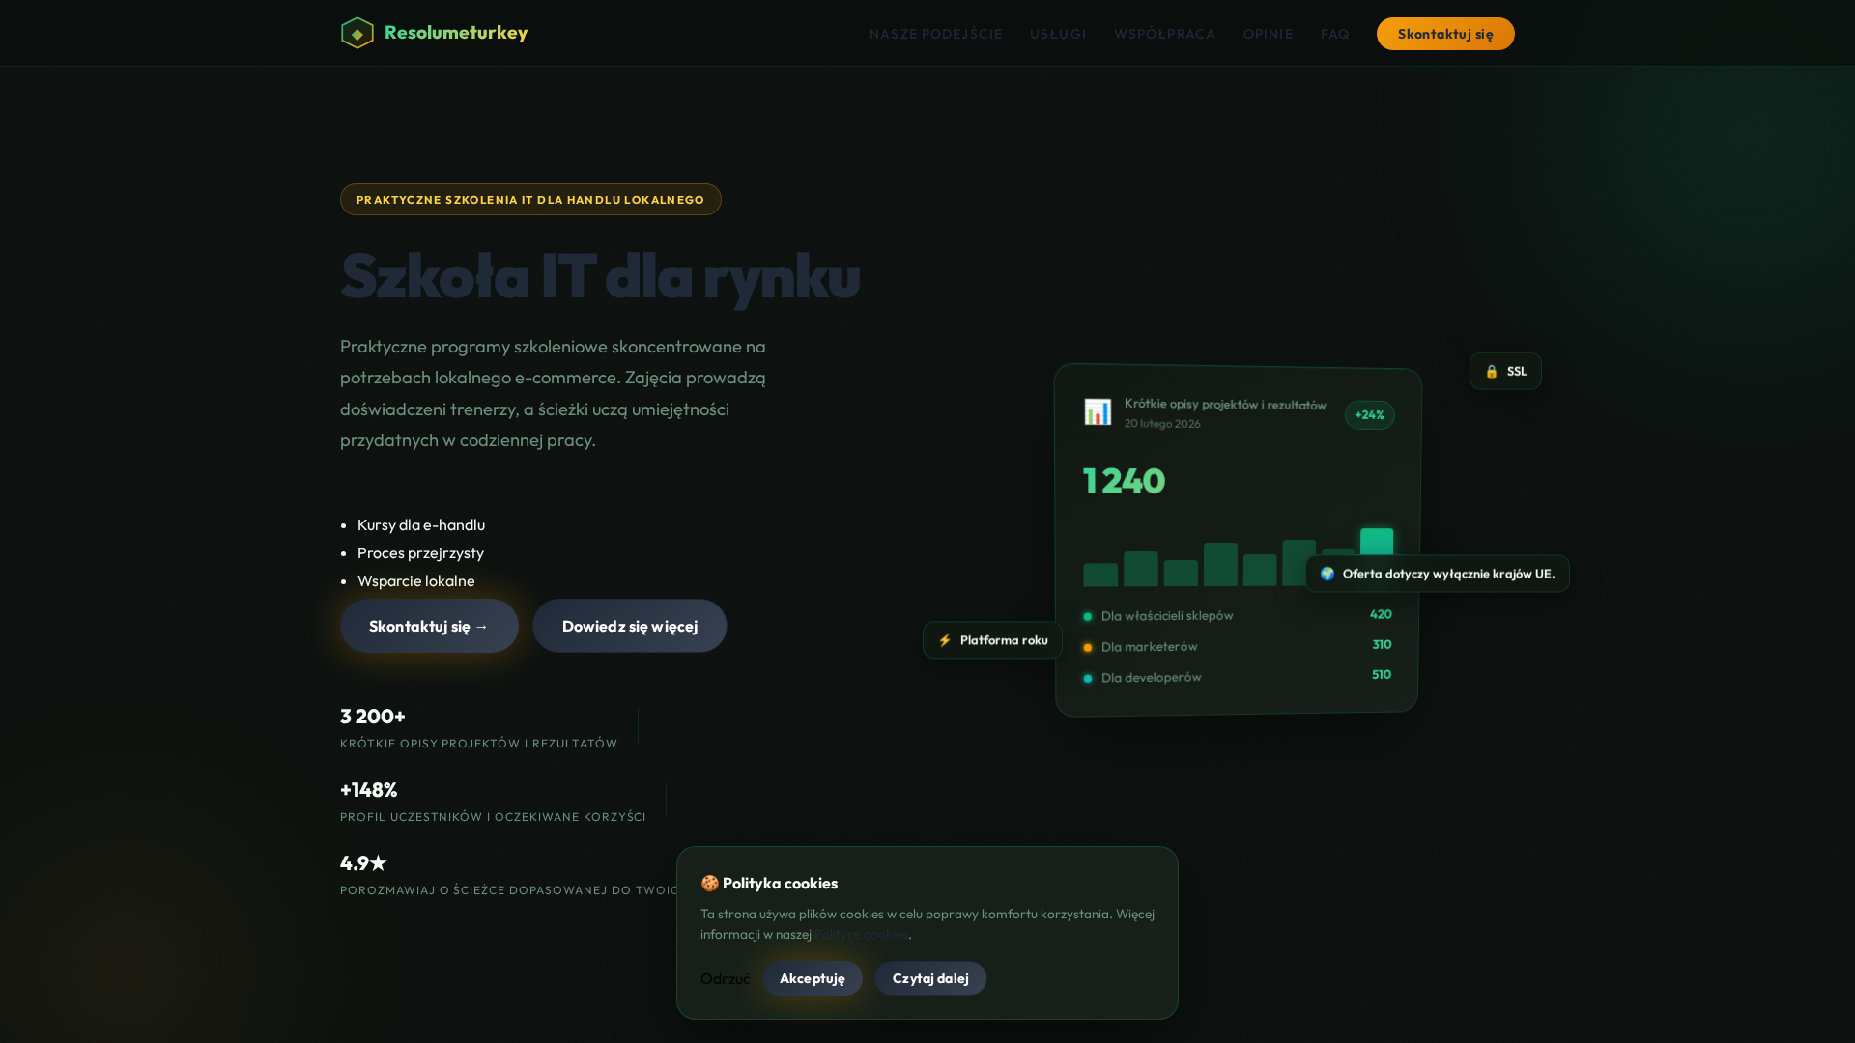The image size is (1855, 1043).
Task: Click the orange dot beside Dla marketerów
Action: tap(1088, 647)
